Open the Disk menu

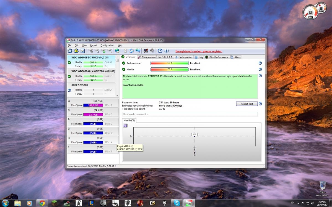(x=77, y=45)
